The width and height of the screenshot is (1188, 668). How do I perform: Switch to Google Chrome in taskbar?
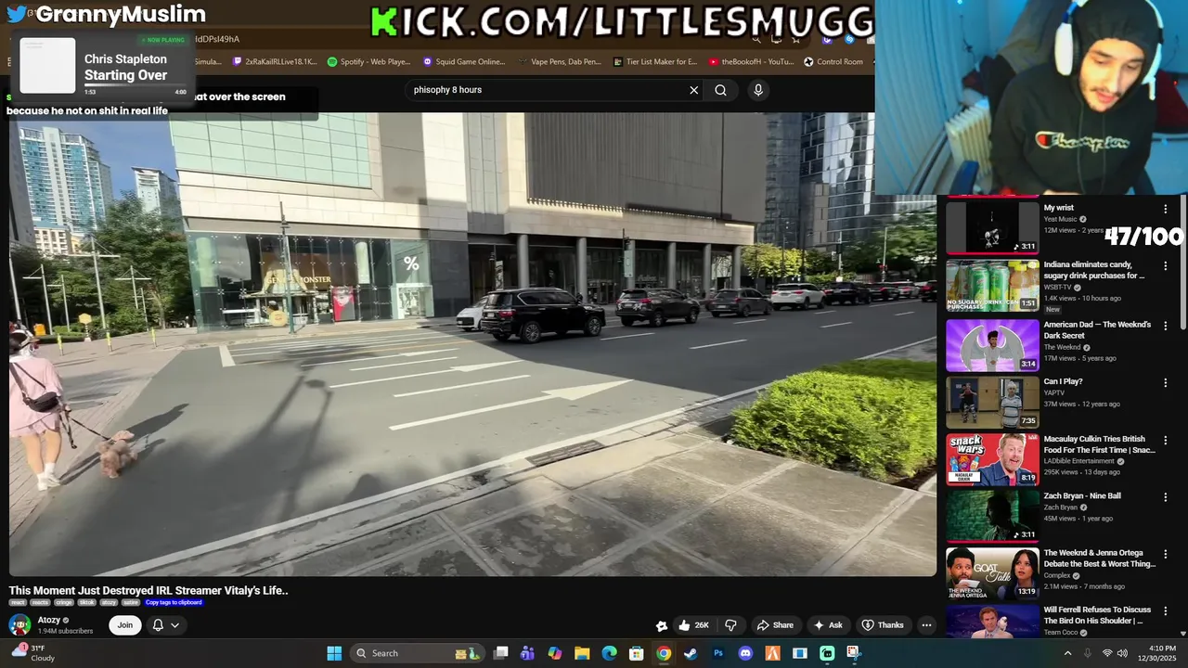click(x=664, y=653)
